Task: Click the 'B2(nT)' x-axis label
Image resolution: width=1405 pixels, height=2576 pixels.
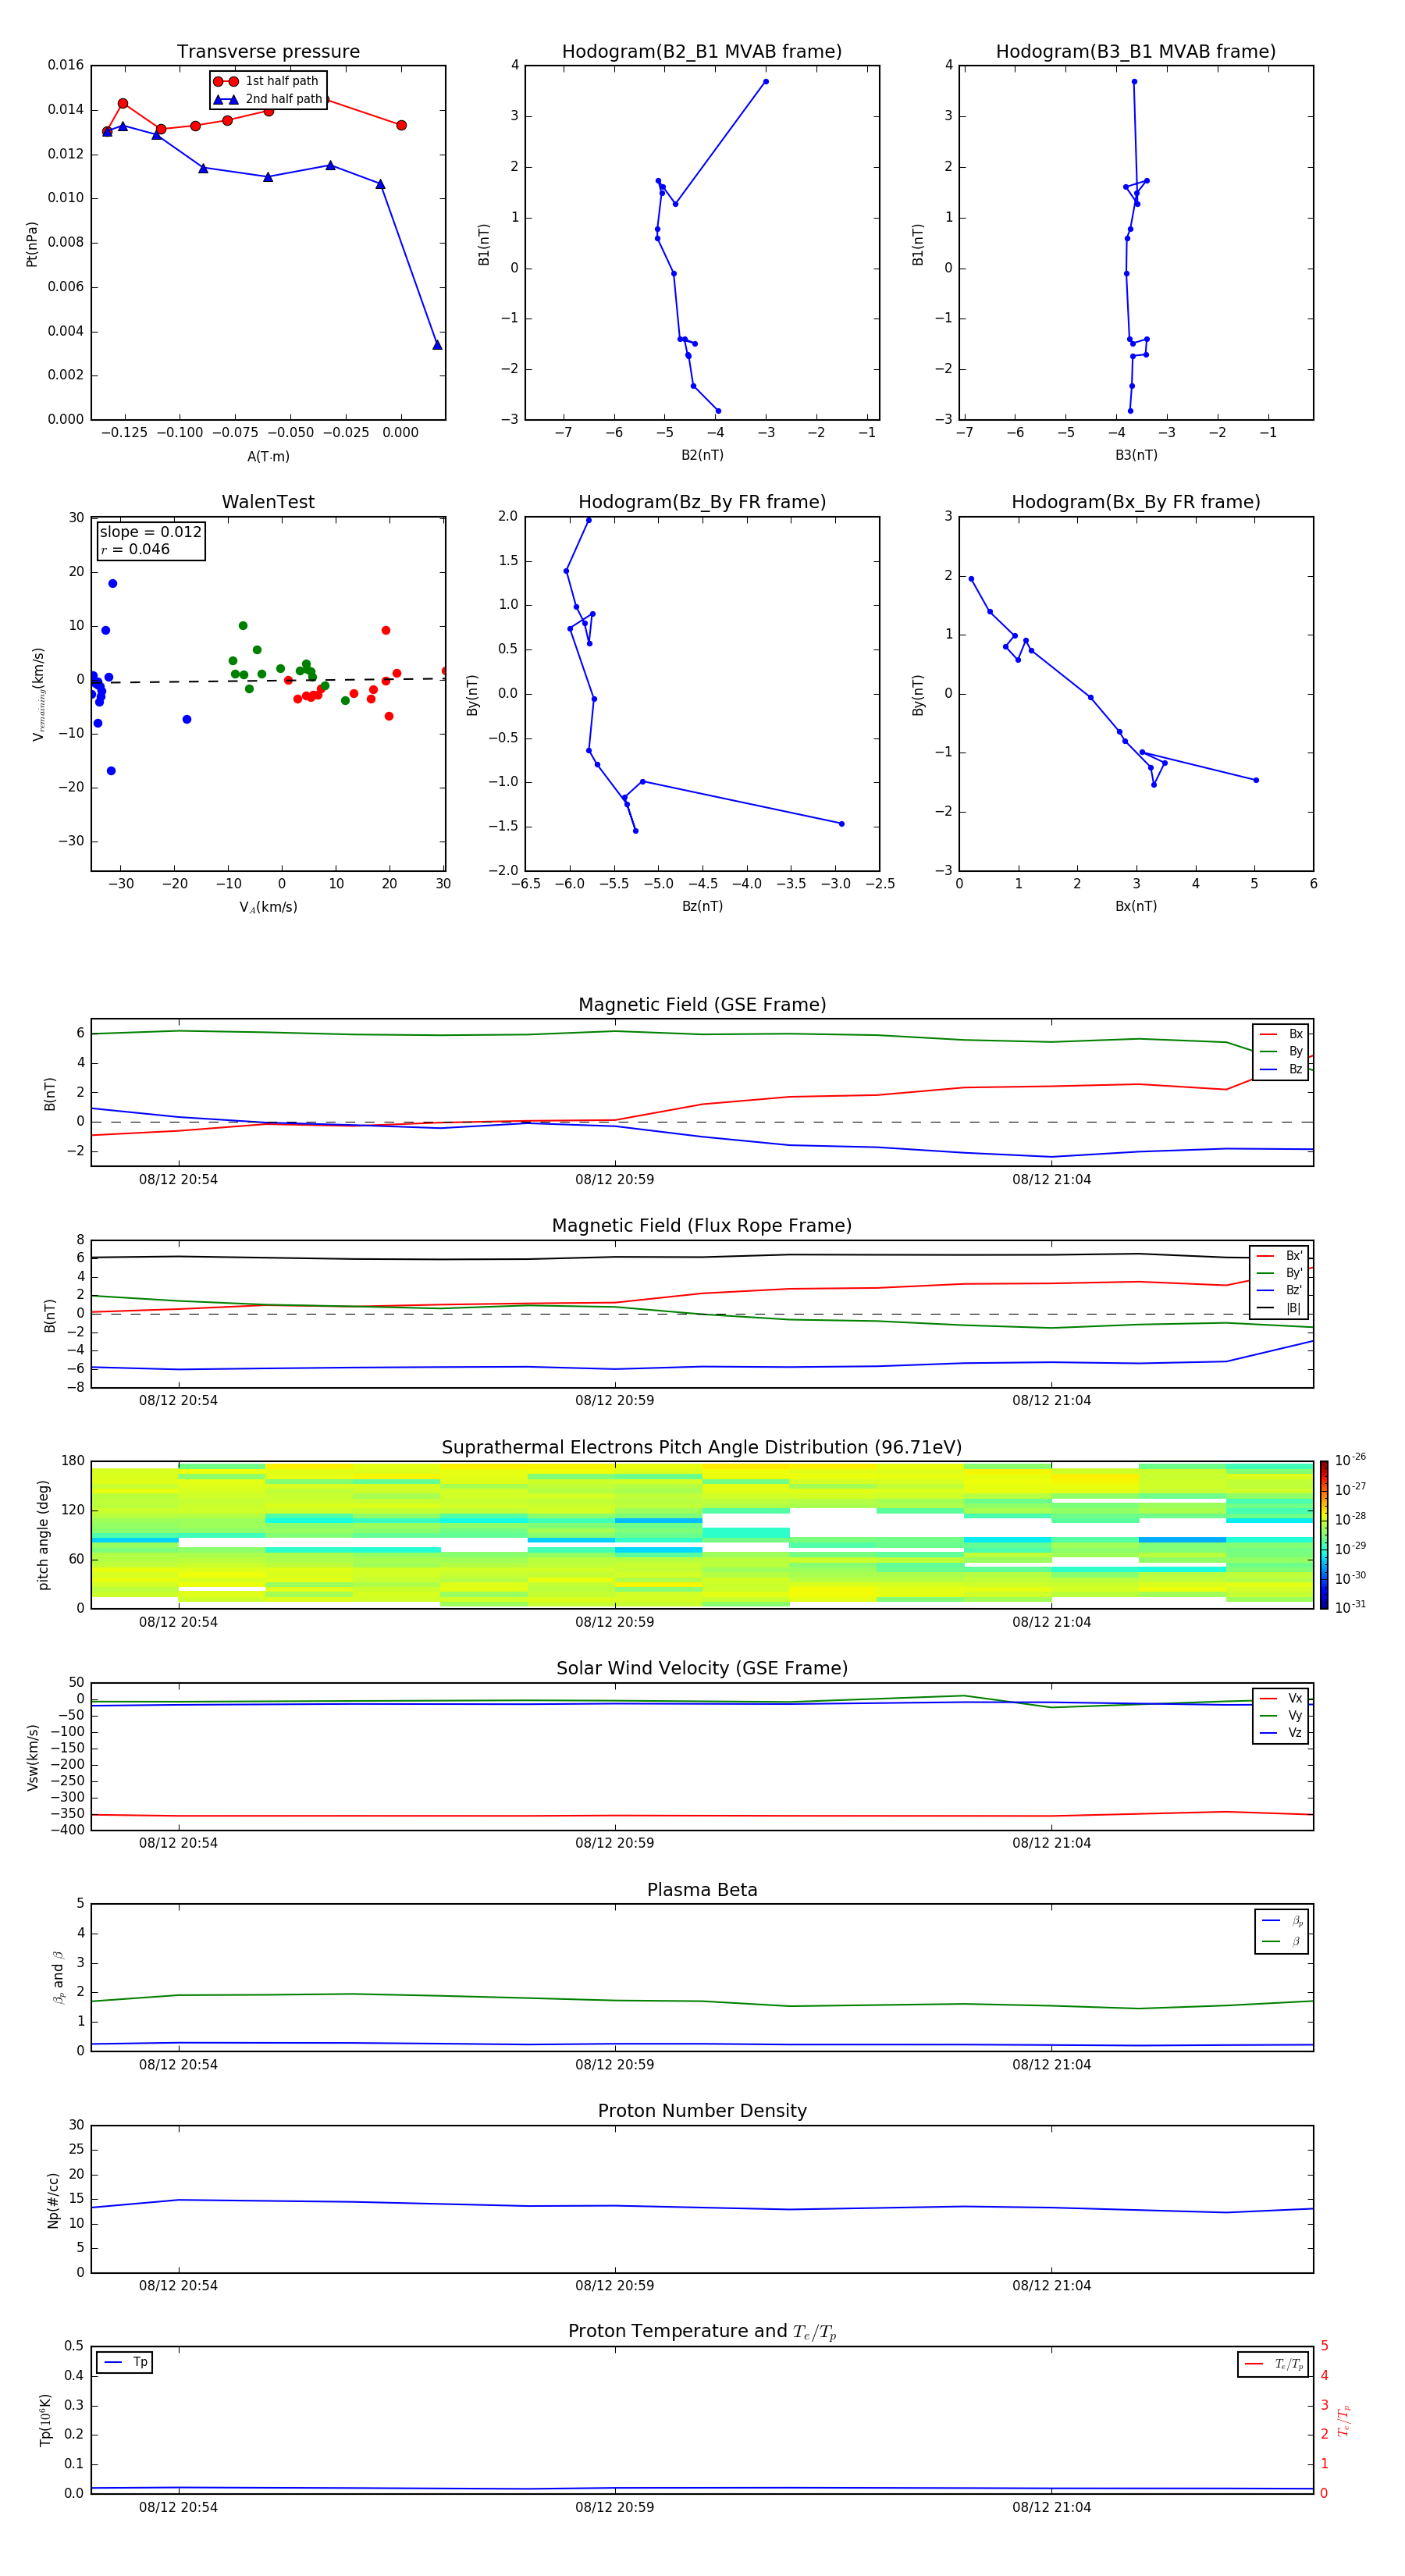Action: [x=702, y=456]
